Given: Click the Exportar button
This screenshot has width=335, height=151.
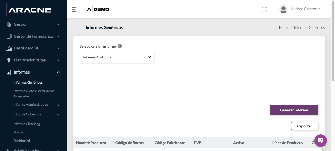Looking at the screenshot, I should coord(305,126).
